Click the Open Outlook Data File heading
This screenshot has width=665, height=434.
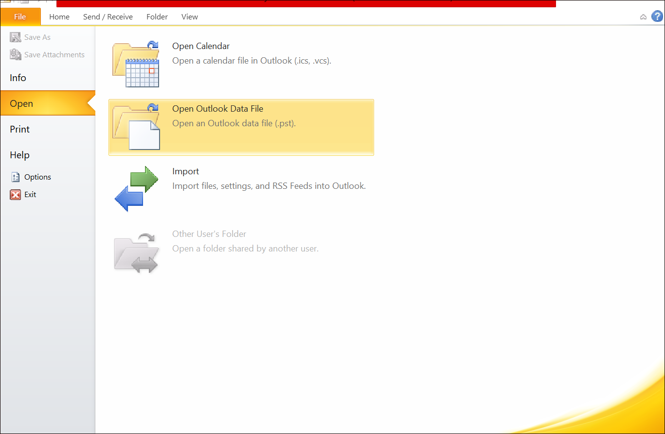click(218, 109)
